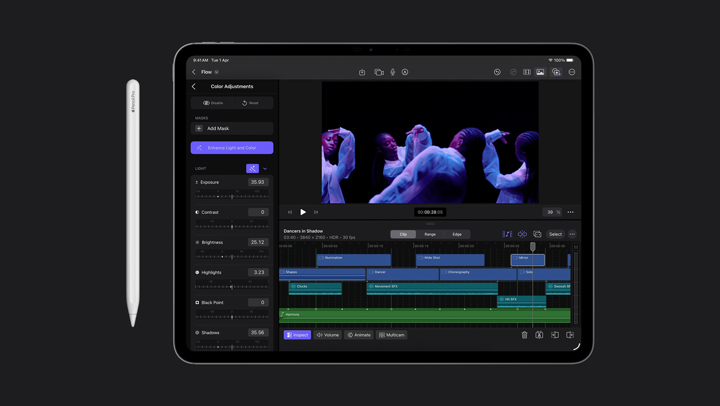Image resolution: width=720 pixels, height=406 pixels.
Task: Expand the LIGHT section dropdown
Action: click(265, 168)
